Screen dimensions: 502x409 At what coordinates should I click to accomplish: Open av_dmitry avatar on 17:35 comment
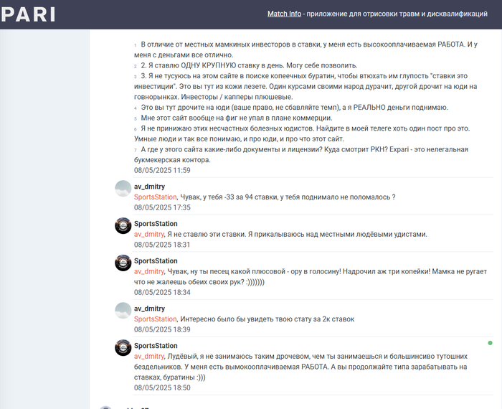click(x=123, y=189)
